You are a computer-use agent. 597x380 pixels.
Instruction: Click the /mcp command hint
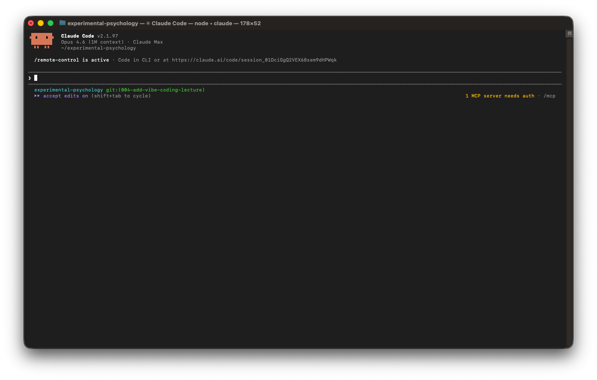549,96
